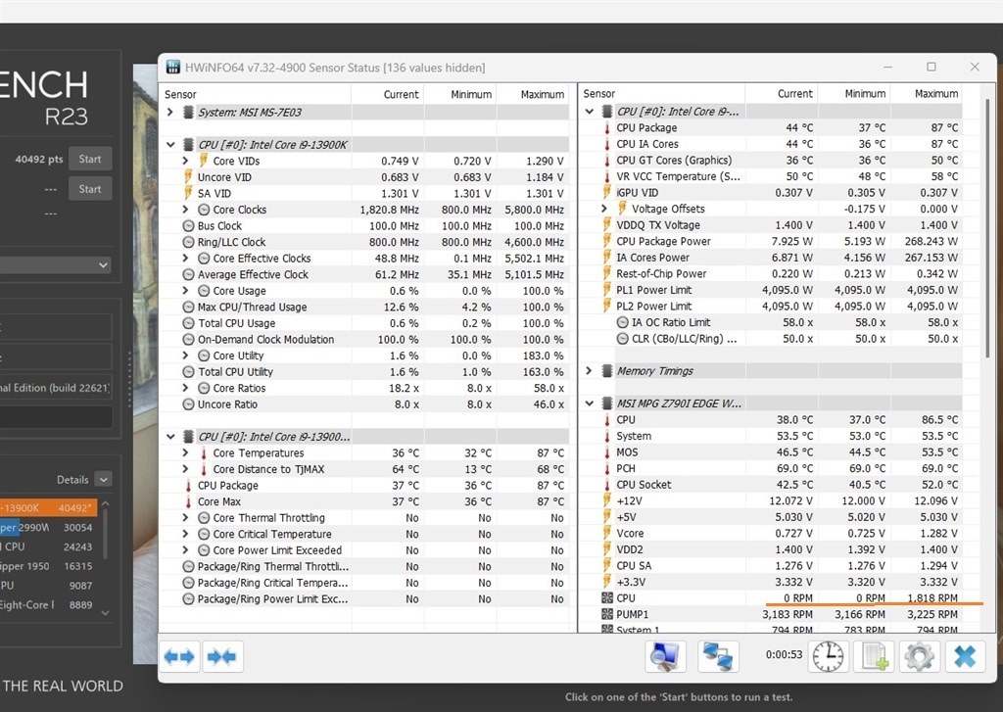Click the thermometer icon beside MOS

(607, 452)
